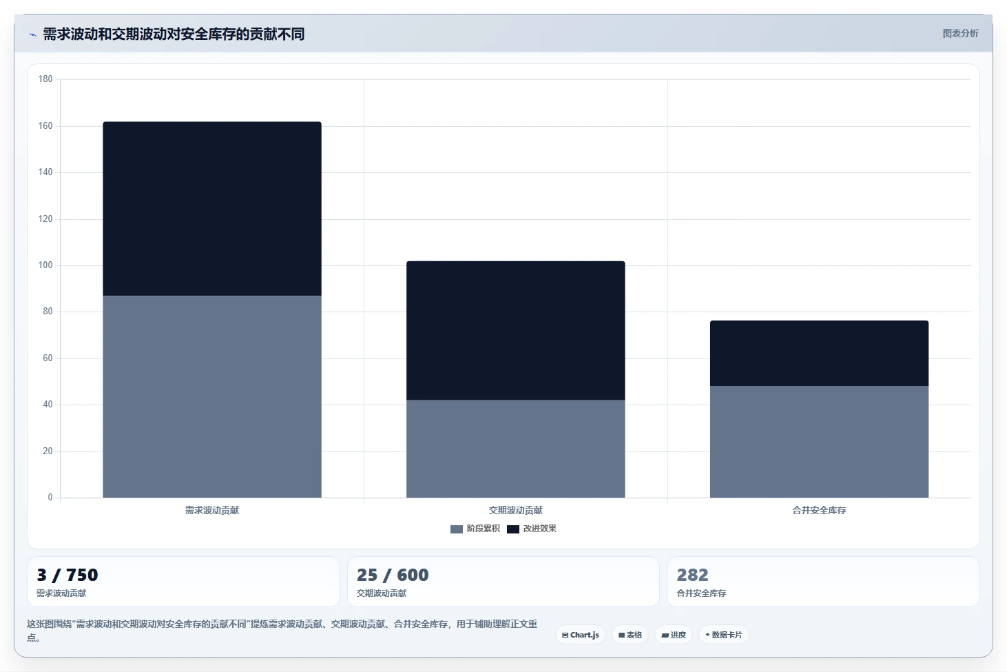Click dark bar segment of 交期波动贡献

coord(516,330)
